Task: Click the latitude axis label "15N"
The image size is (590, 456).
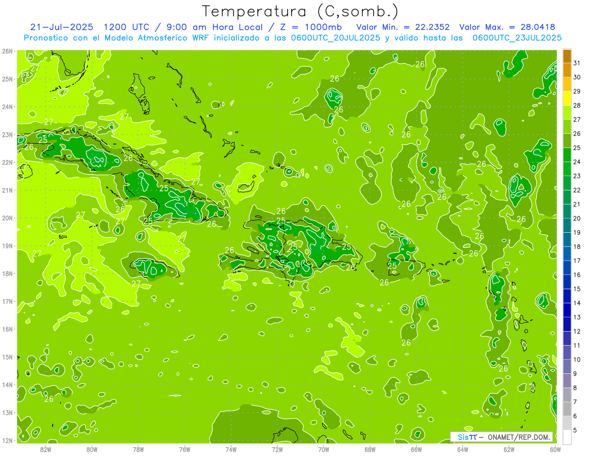Action: [7, 357]
